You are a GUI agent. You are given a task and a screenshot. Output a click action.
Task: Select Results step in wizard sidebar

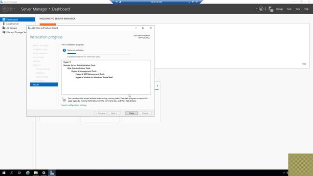(x=44, y=85)
